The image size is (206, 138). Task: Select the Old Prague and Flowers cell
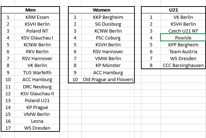108,79
